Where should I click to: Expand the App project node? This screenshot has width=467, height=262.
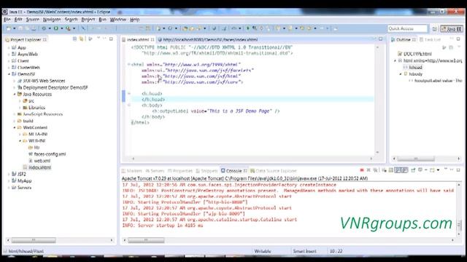tap(9, 47)
